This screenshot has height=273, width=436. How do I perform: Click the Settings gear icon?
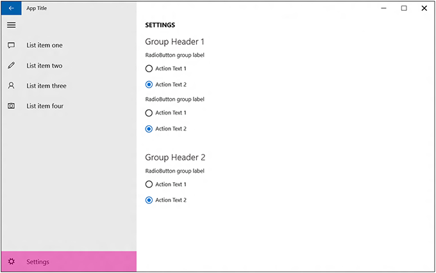point(11,261)
